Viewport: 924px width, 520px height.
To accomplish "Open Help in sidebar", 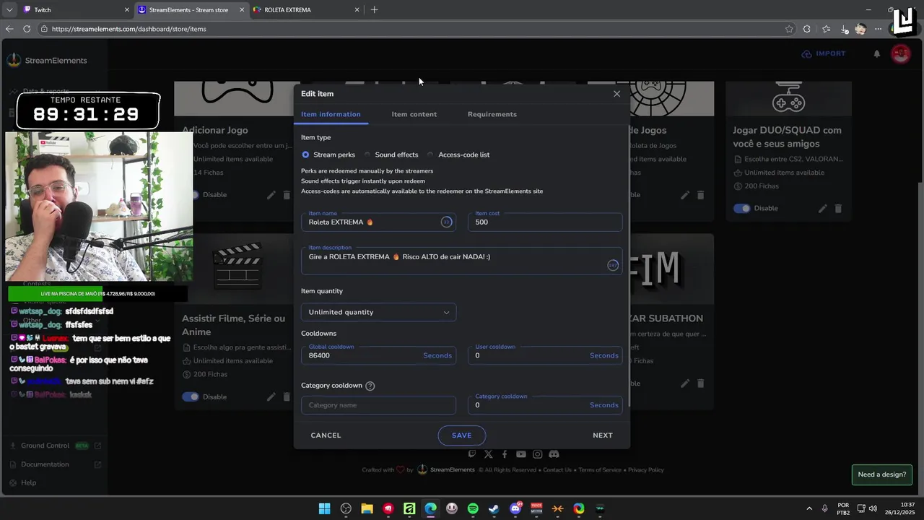I will [28, 482].
